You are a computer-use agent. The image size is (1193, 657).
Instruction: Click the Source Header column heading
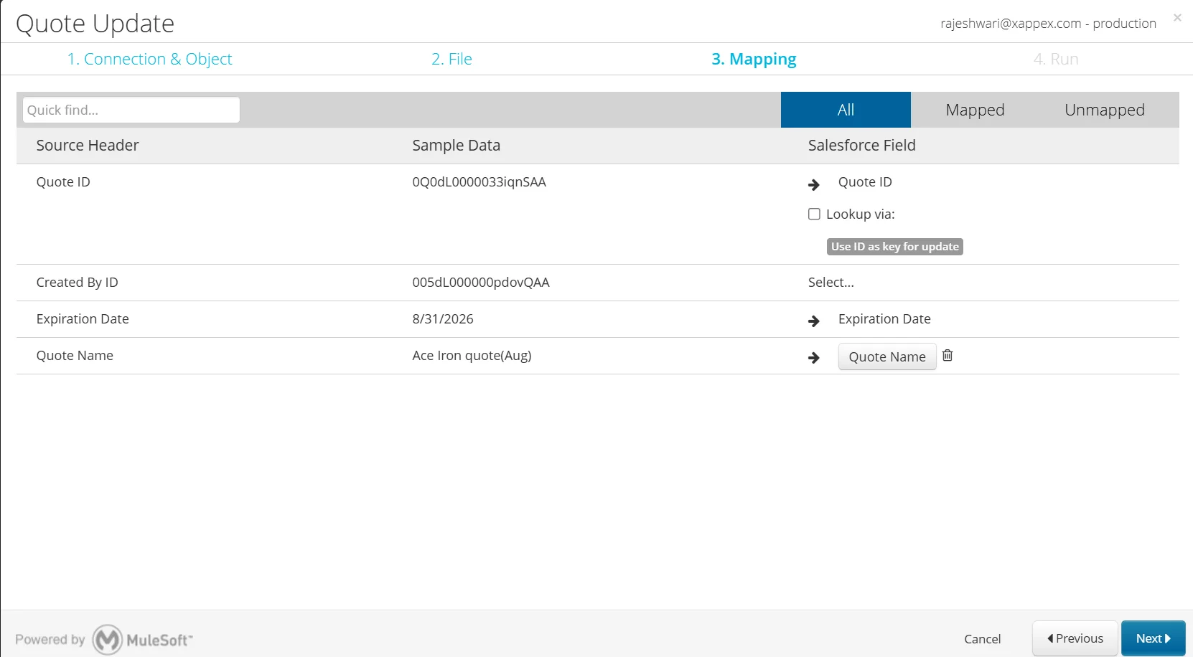(x=88, y=145)
